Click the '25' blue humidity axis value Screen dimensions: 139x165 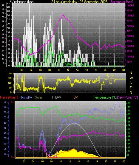click(x=5, y=149)
